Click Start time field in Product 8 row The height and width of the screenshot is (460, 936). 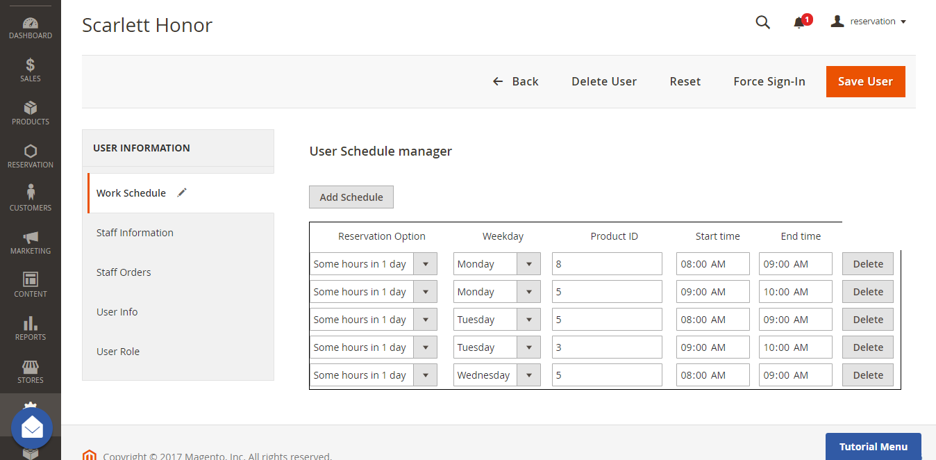point(713,264)
